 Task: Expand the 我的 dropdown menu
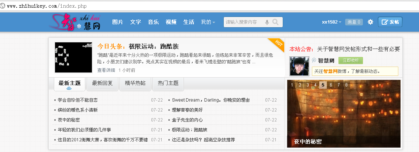tap(208, 22)
